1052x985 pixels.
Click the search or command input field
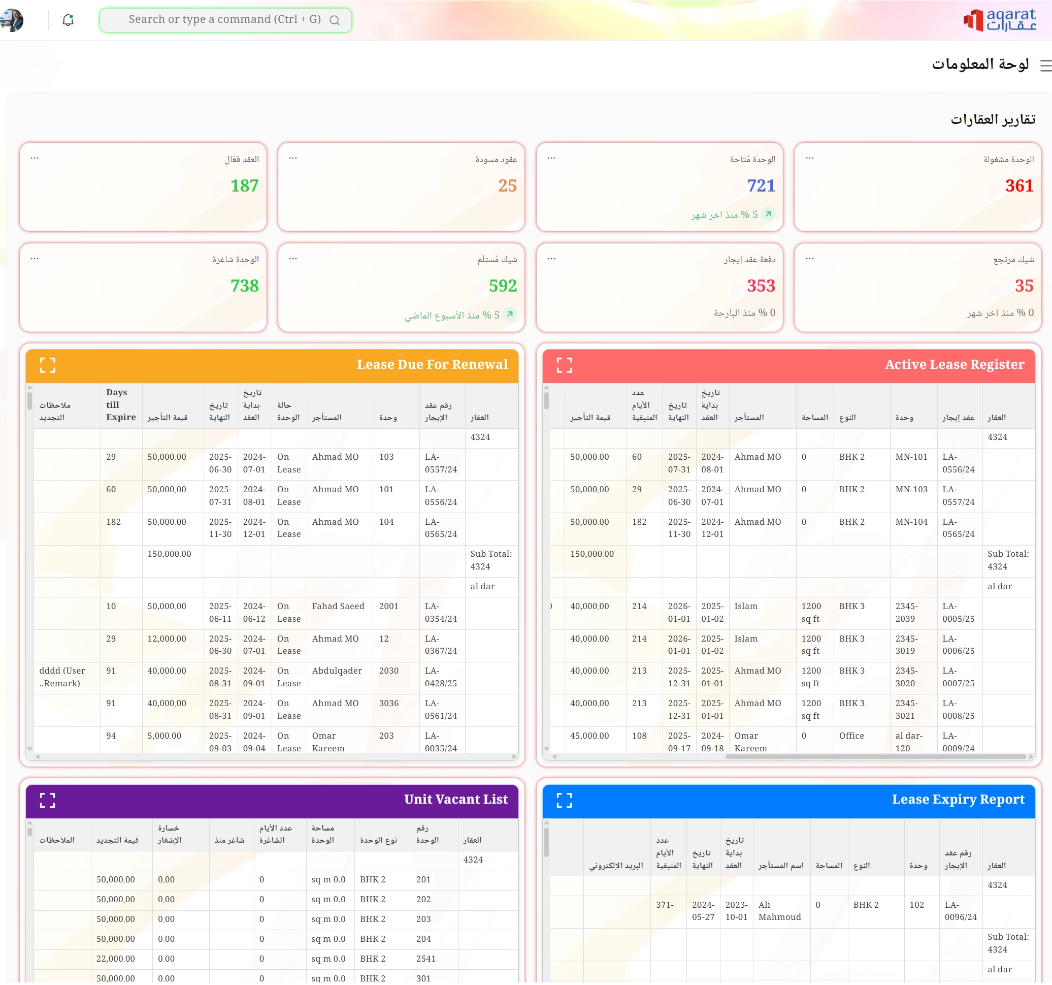coord(222,20)
